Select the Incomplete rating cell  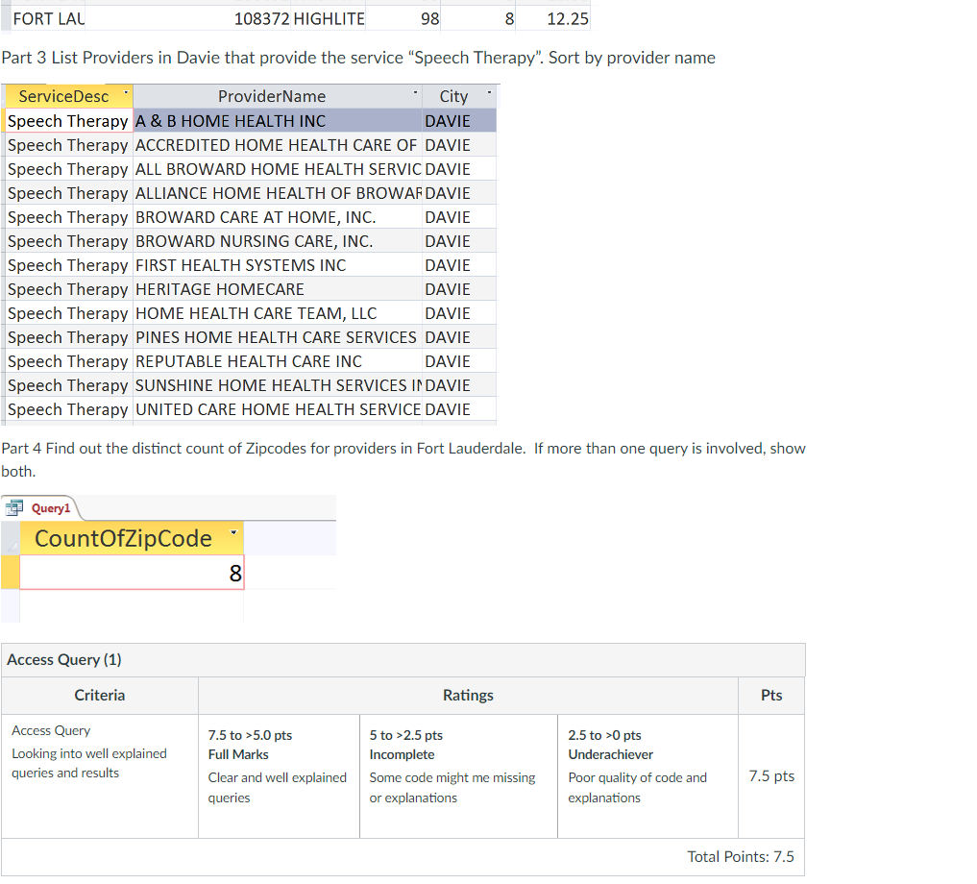click(458, 776)
